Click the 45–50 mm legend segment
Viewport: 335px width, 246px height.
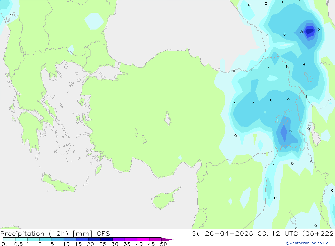(155, 239)
